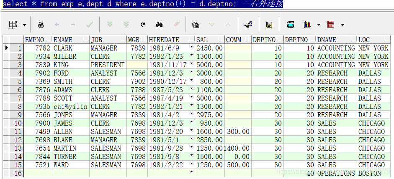The image size is (394, 179).
Task: Click the SQL statement line in the editor
Action: click(x=143, y=4)
